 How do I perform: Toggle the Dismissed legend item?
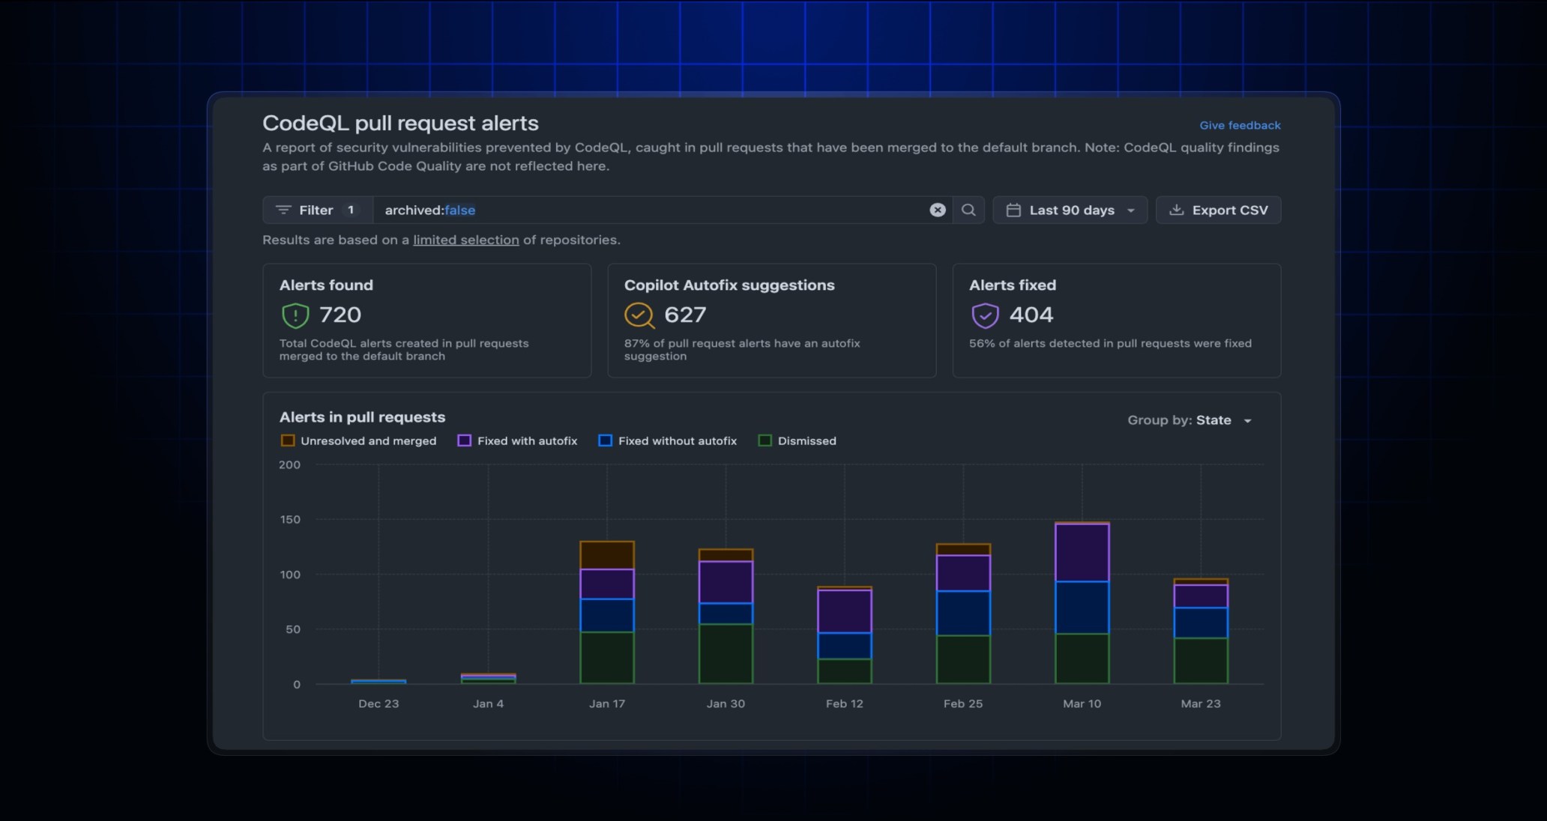(797, 440)
